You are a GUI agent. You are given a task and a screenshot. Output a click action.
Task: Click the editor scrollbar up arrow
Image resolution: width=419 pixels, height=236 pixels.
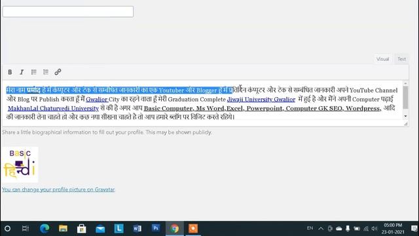[x=406, y=83]
